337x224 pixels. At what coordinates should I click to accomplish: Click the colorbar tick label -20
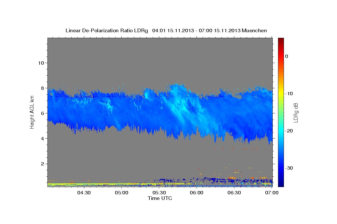[289, 131]
